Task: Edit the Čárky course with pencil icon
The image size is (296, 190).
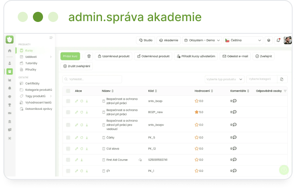Action: pos(76,138)
